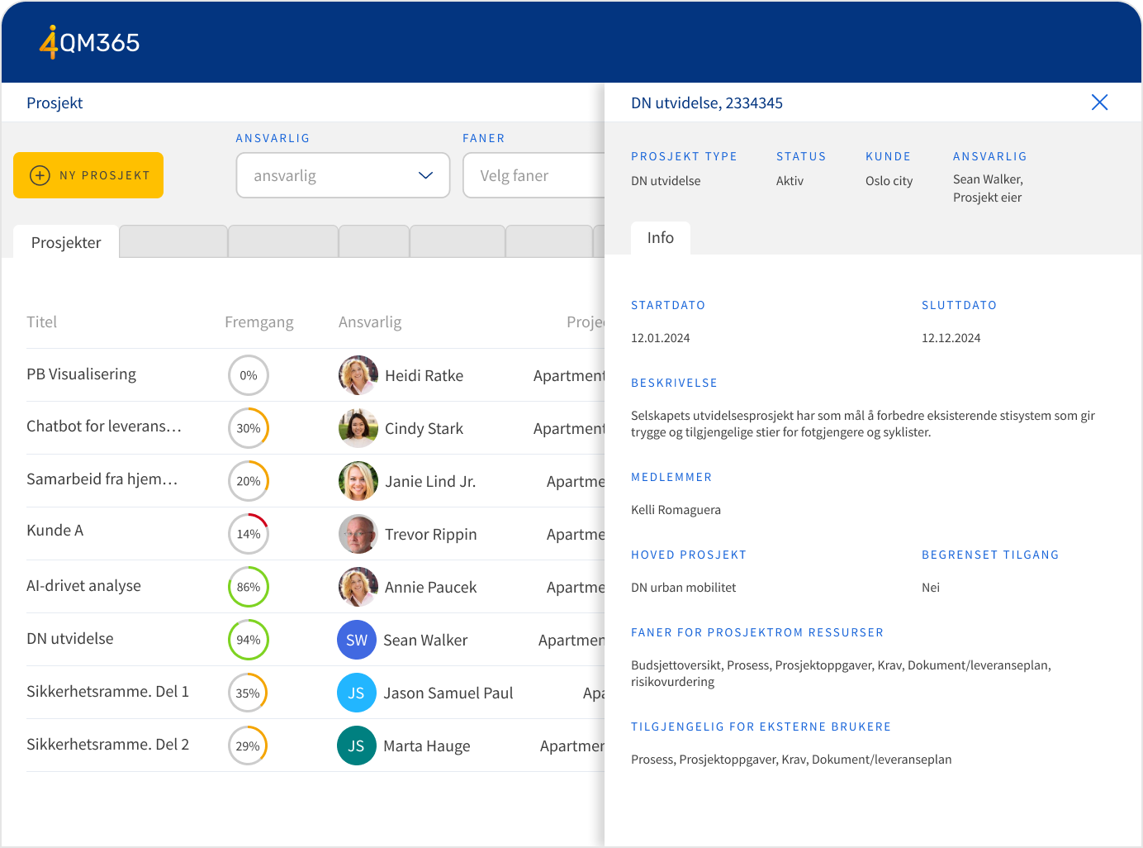The width and height of the screenshot is (1143, 848).
Task: Click Annie Paucek's avatar photo
Action: 358,587
